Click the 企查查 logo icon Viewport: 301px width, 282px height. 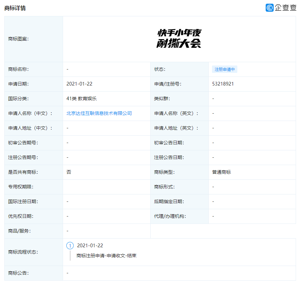[270, 8]
